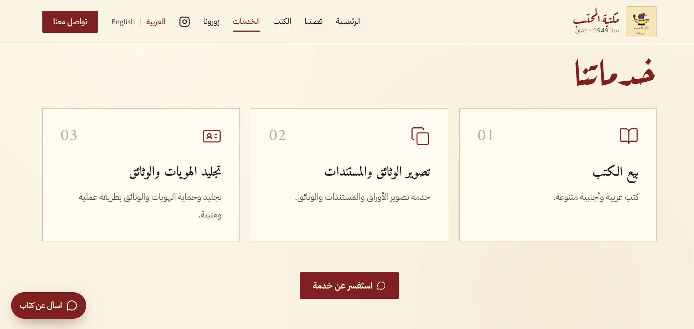This screenshot has width=694, height=329.
Task: Select the بيع الكتب card heading
Action: click(x=616, y=173)
